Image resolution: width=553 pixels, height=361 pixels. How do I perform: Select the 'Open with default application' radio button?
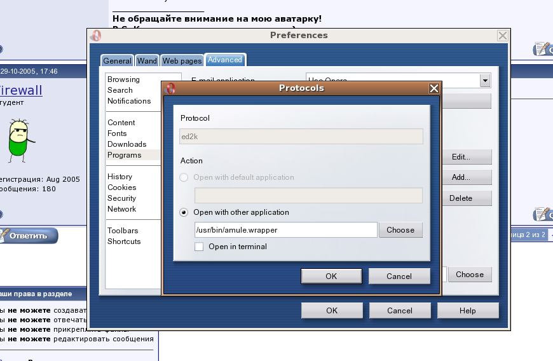click(x=184, y=177)
